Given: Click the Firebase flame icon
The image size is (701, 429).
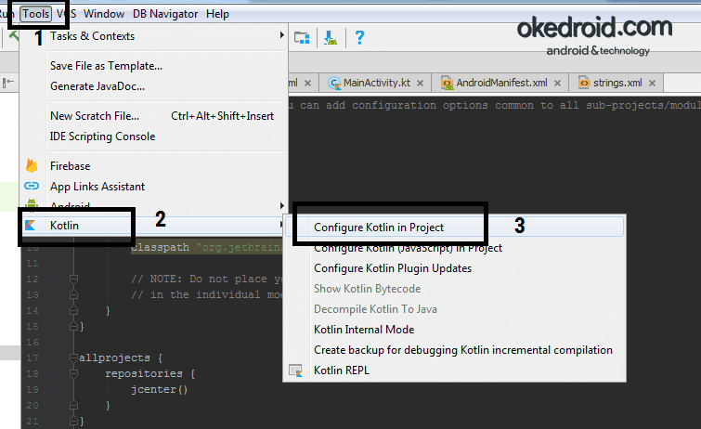Looking at the screenshot, I should tap(32, 165).
